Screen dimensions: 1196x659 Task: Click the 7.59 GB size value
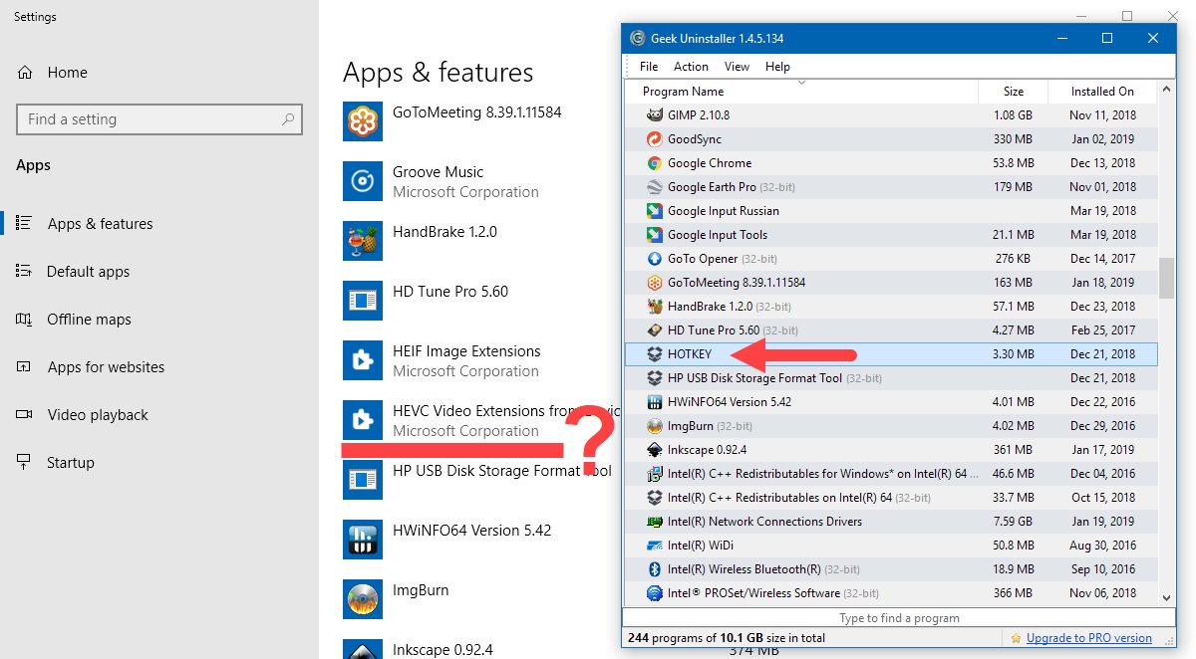(1015, 522)
